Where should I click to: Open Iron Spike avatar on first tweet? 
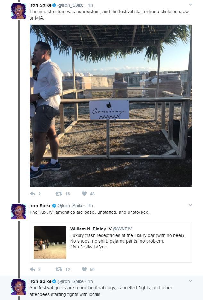(x=19, y=11)
